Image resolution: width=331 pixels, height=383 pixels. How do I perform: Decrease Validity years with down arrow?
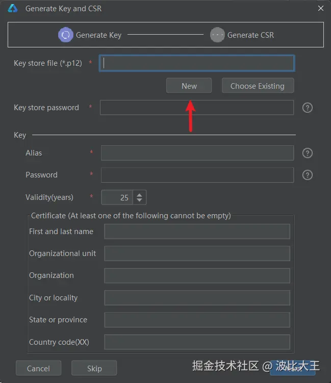[x=139, y=200]
